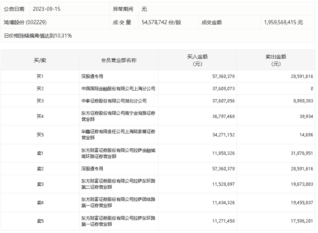Screen dimensions: 318x233
Task: Select the 卖4 row label
Action: coord(40,203)
